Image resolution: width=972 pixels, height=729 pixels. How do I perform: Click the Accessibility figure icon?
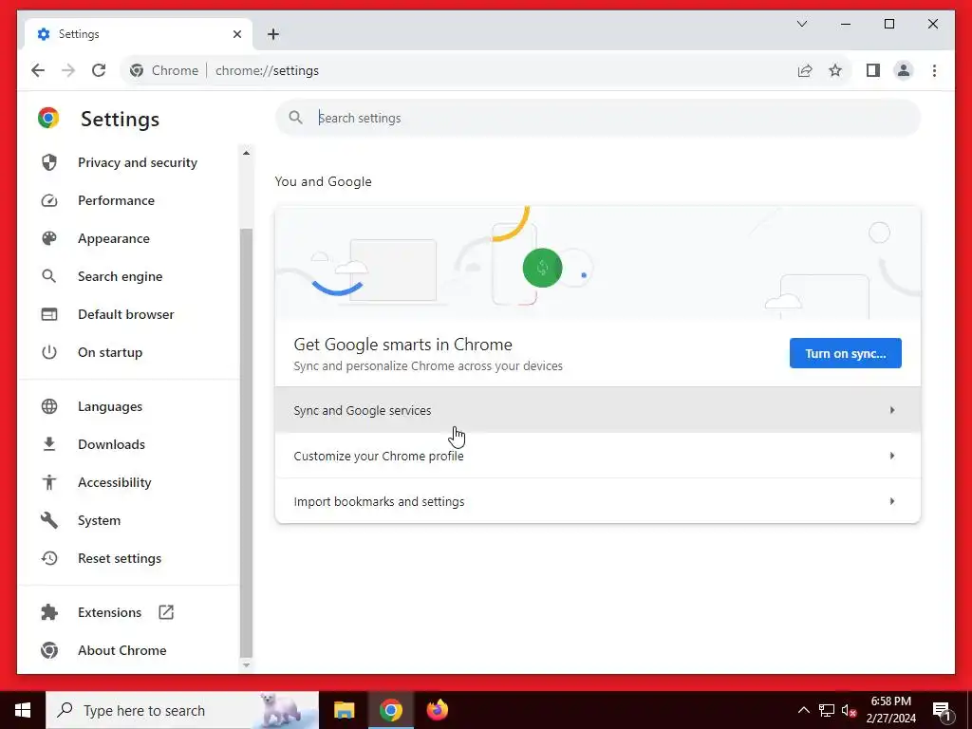49,482
